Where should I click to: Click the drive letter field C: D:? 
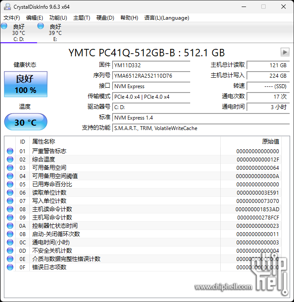[x=151, y=107]
